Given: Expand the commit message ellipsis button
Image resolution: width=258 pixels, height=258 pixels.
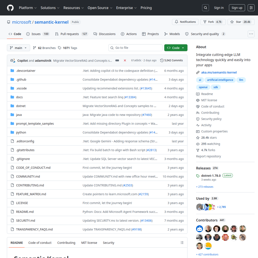Looking at the screenshot, I should click(117, 60).
